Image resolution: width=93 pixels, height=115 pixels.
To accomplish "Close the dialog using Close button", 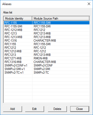I will (80, 109).
